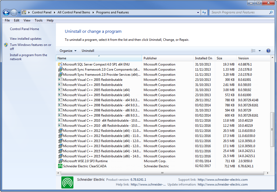The height and width of the screenshot is (192, 277).
Task: Open Help via the question mark icon
Action: [268, 50]
